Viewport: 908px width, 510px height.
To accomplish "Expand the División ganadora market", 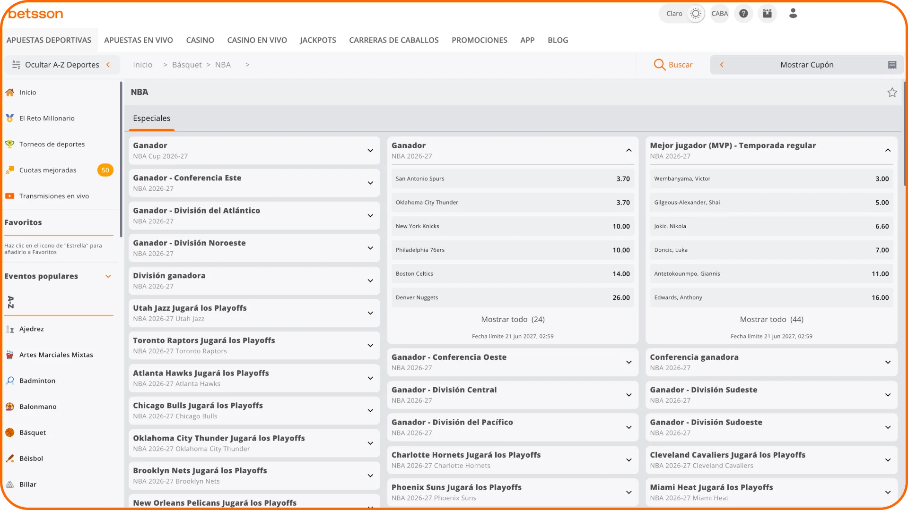I will point(254,281).
